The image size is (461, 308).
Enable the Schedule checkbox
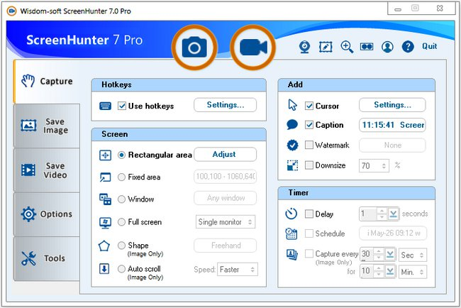(309, 233)
